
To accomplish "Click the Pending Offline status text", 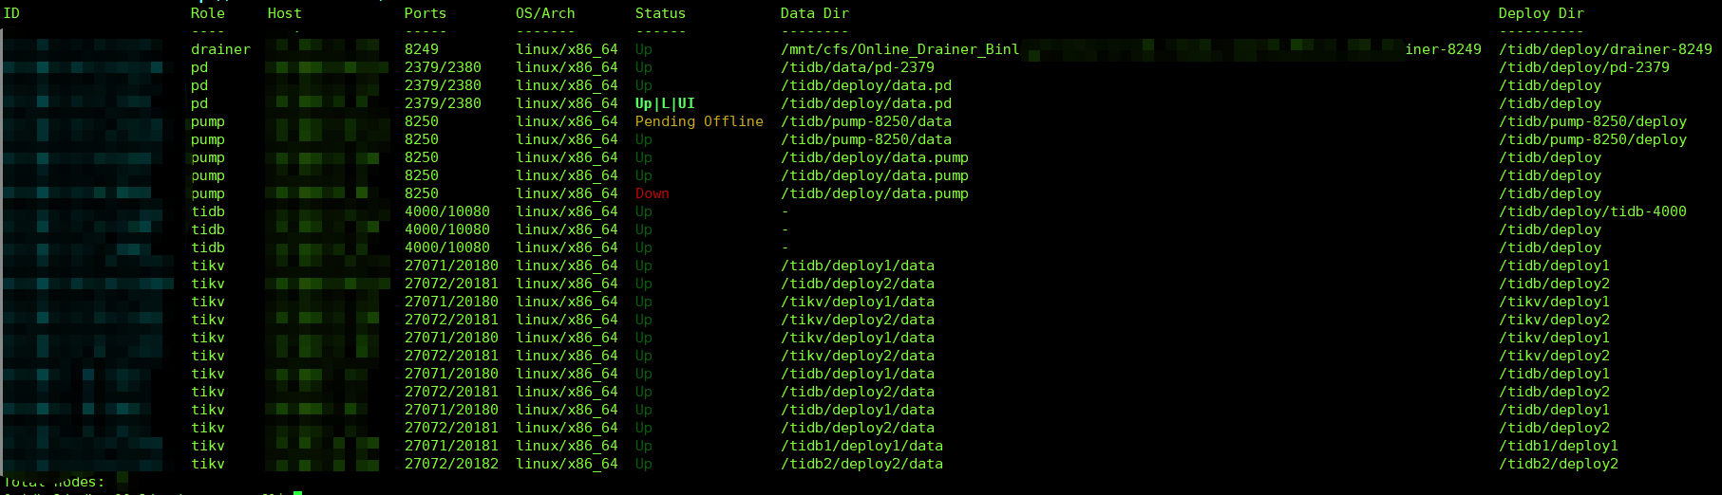I will pos(699,121).
